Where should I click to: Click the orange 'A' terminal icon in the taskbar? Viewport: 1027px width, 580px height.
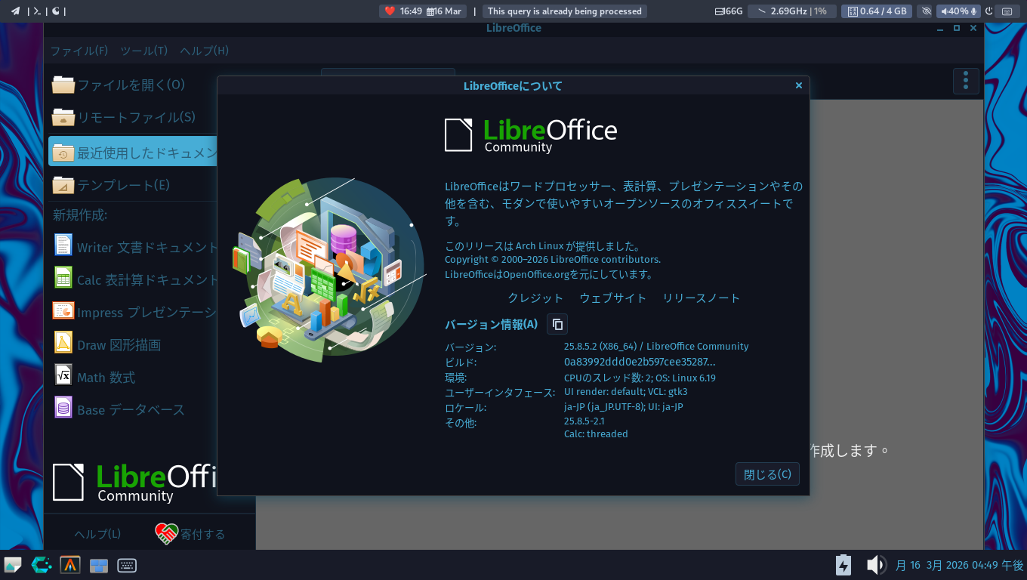70,565
